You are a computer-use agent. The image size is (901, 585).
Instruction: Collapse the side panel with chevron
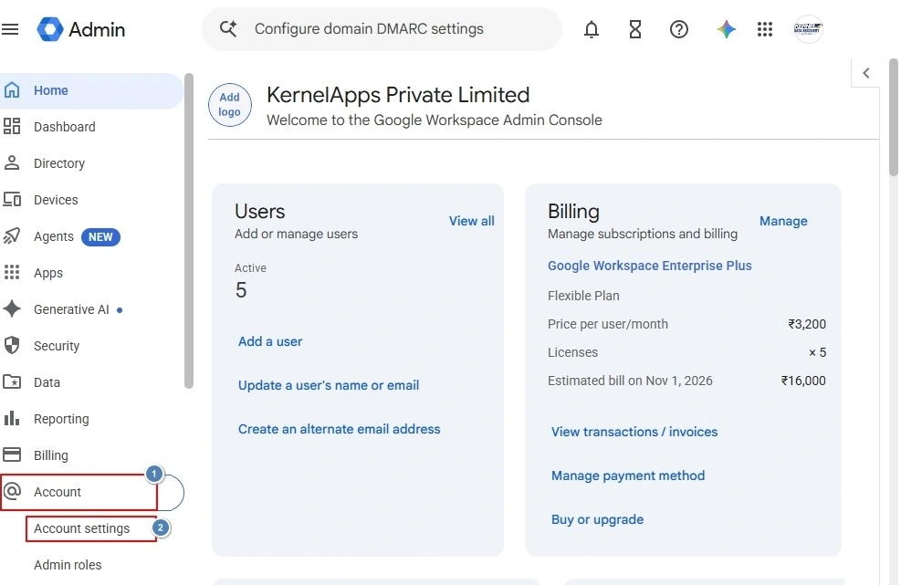coord(866,73)
